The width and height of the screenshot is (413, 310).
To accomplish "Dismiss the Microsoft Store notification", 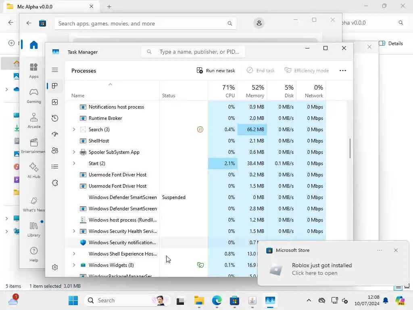I will click(396, 250).
